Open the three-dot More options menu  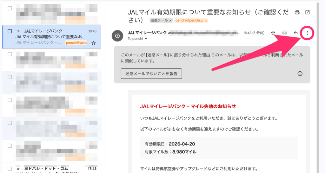(307, 33)
